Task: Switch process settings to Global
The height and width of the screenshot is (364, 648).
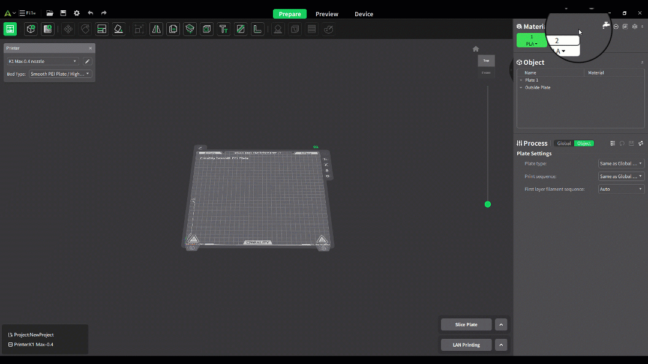Action: pyautogui.click(x=564, y=143)
